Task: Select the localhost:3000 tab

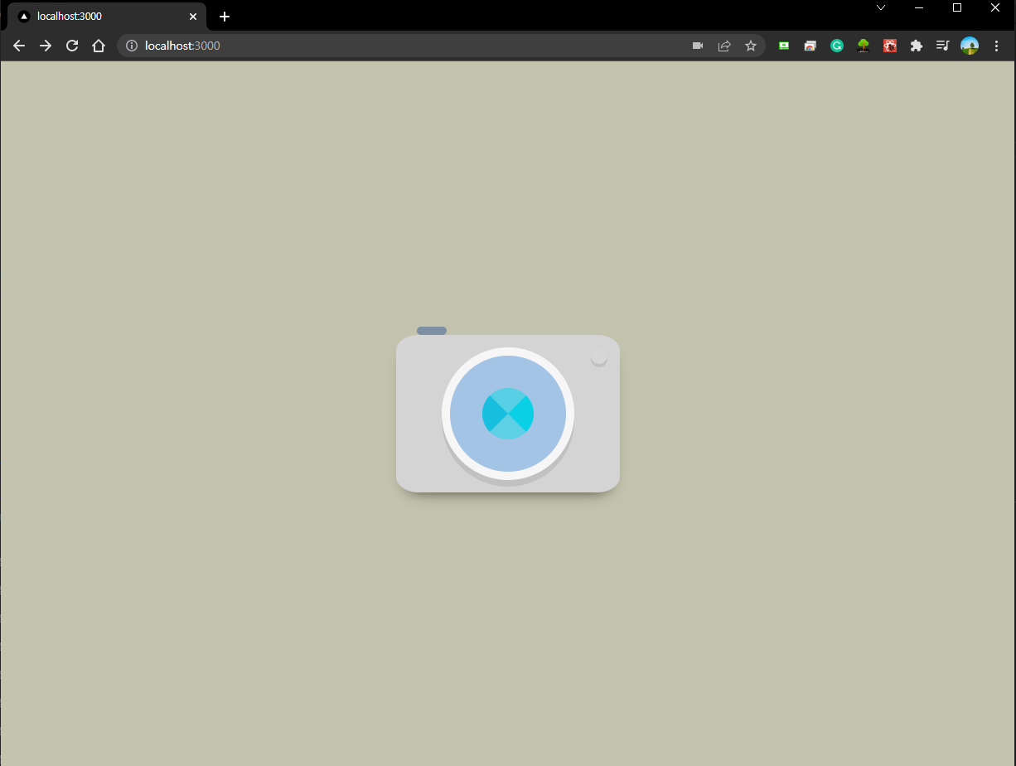Action: pos(106,17)
